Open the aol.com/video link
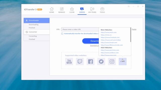 coord(111,40)
